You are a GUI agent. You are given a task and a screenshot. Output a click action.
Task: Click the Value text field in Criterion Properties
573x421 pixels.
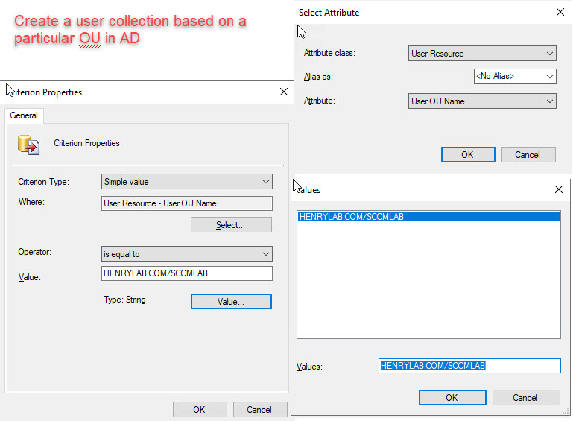coord(186,273)
